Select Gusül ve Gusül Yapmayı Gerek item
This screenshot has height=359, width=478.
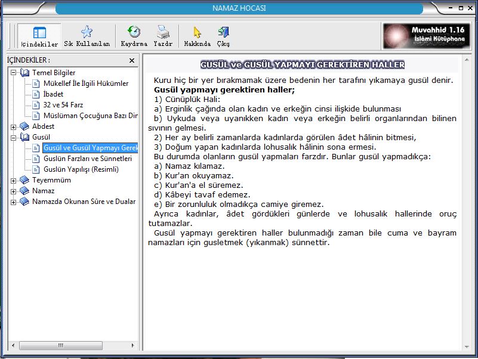90,148
